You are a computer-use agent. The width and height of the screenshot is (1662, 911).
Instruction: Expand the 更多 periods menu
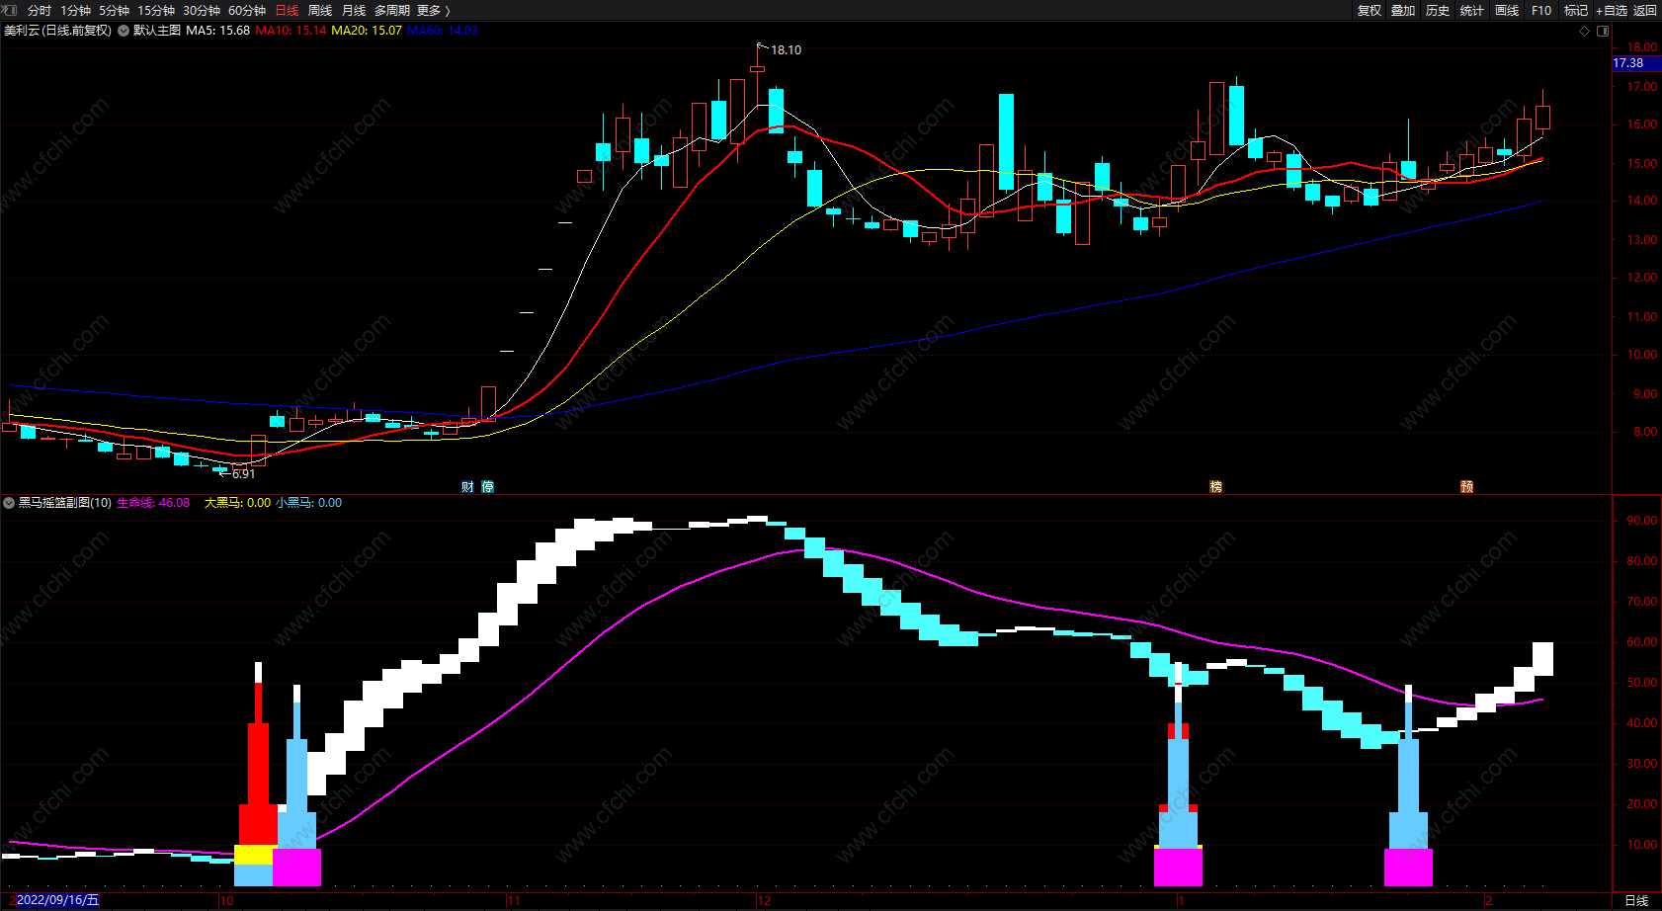[x=434, y=11]
